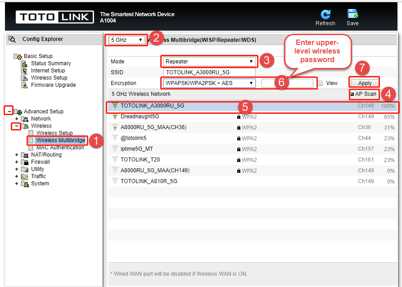Click the Internet Setup computer icon
402x287 pixels.
click(25, 71)
